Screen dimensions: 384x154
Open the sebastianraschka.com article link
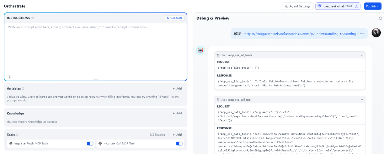click(x=306, y=34)
